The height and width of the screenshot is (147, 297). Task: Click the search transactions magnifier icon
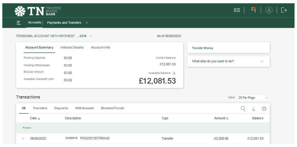(243, 108)
